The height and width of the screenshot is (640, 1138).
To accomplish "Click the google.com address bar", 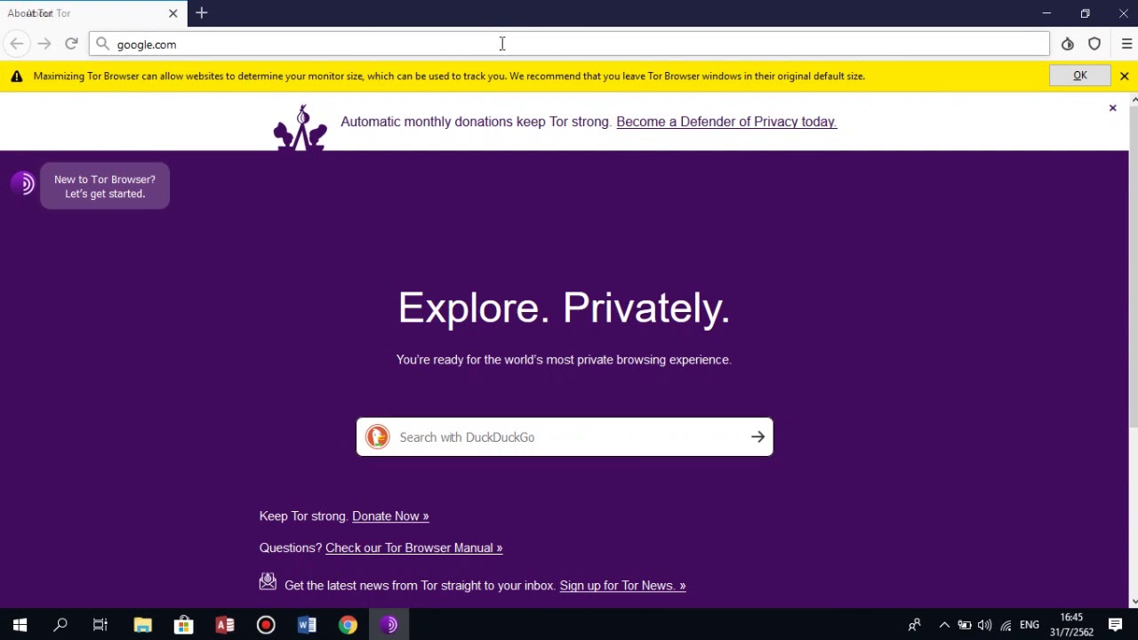I will [569, 44].
